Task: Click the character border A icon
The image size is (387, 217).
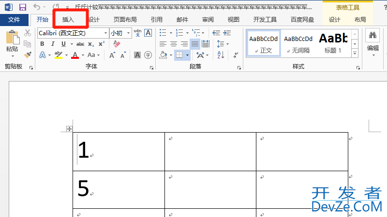Action: pos(148,33)
